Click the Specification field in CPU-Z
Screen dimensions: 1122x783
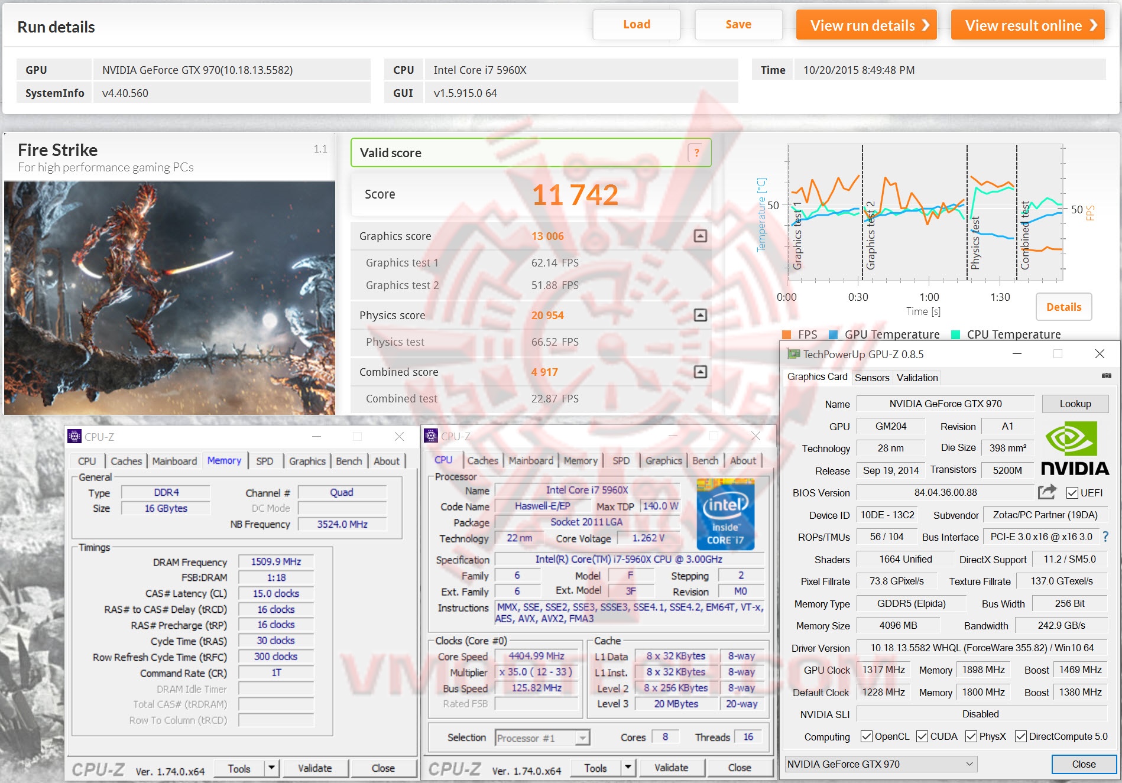coord(629,559)
